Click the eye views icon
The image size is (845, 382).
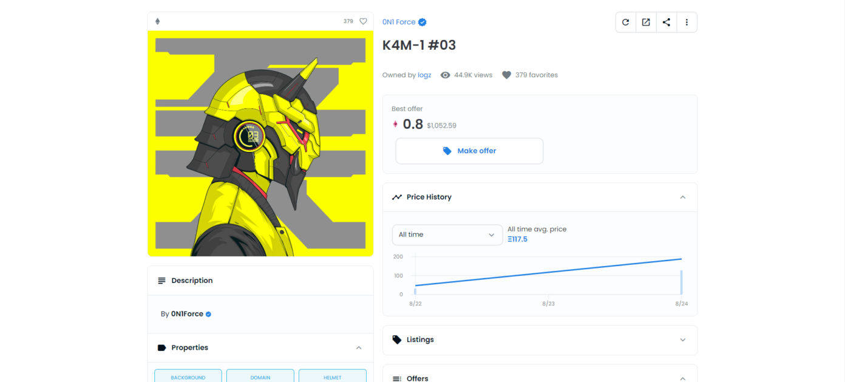446,75
